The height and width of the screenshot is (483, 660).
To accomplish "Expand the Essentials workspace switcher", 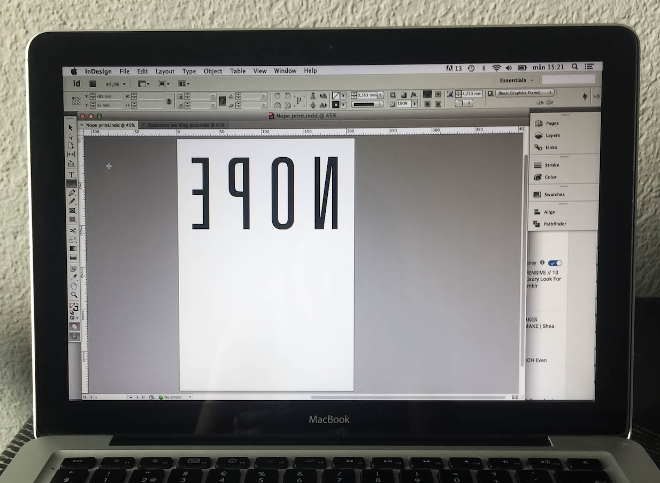I will pyautogui.click(x=516, y=80).
